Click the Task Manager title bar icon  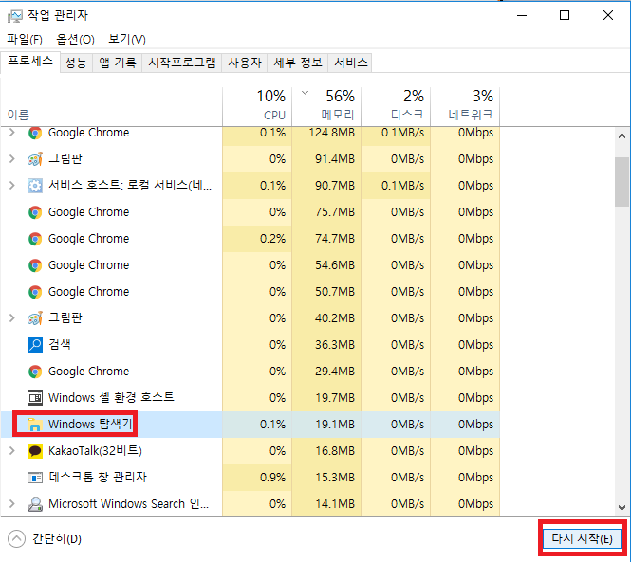[x=15, y=16]
